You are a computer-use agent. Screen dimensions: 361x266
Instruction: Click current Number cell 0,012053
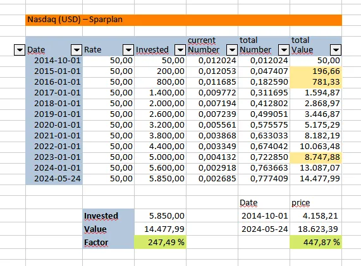(212, 71)
